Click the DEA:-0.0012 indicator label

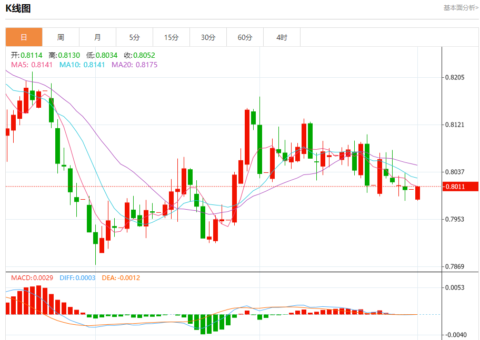(x=121, y=278)
